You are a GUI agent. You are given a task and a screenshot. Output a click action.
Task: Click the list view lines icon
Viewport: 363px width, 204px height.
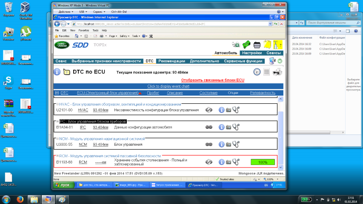266,72
